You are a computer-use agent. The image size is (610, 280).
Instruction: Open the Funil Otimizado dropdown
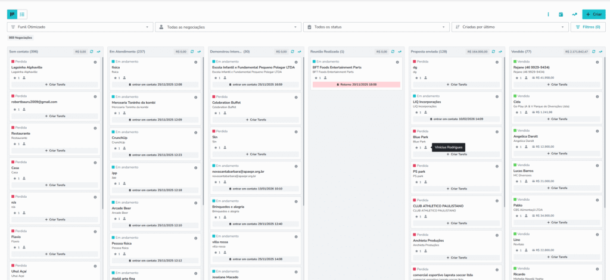click(x=80, y=27)
